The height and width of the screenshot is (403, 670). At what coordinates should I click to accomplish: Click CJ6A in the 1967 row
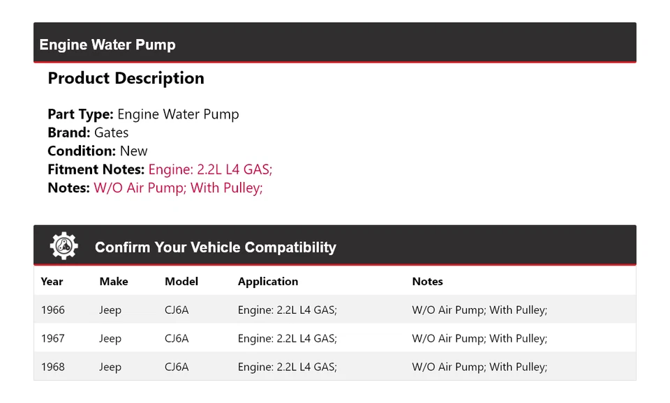(x=177, y=339)
